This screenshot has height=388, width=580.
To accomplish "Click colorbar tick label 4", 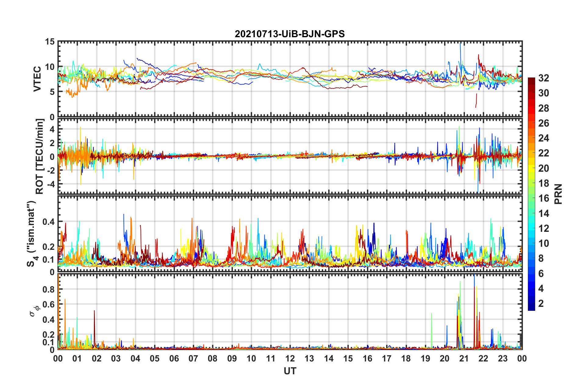I will tap(541, 289).
